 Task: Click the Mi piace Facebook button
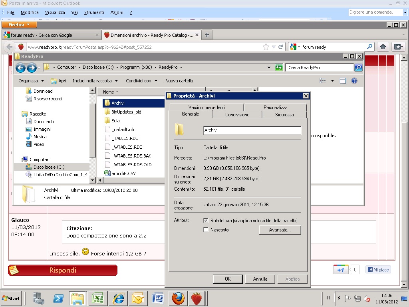[378, 270]
